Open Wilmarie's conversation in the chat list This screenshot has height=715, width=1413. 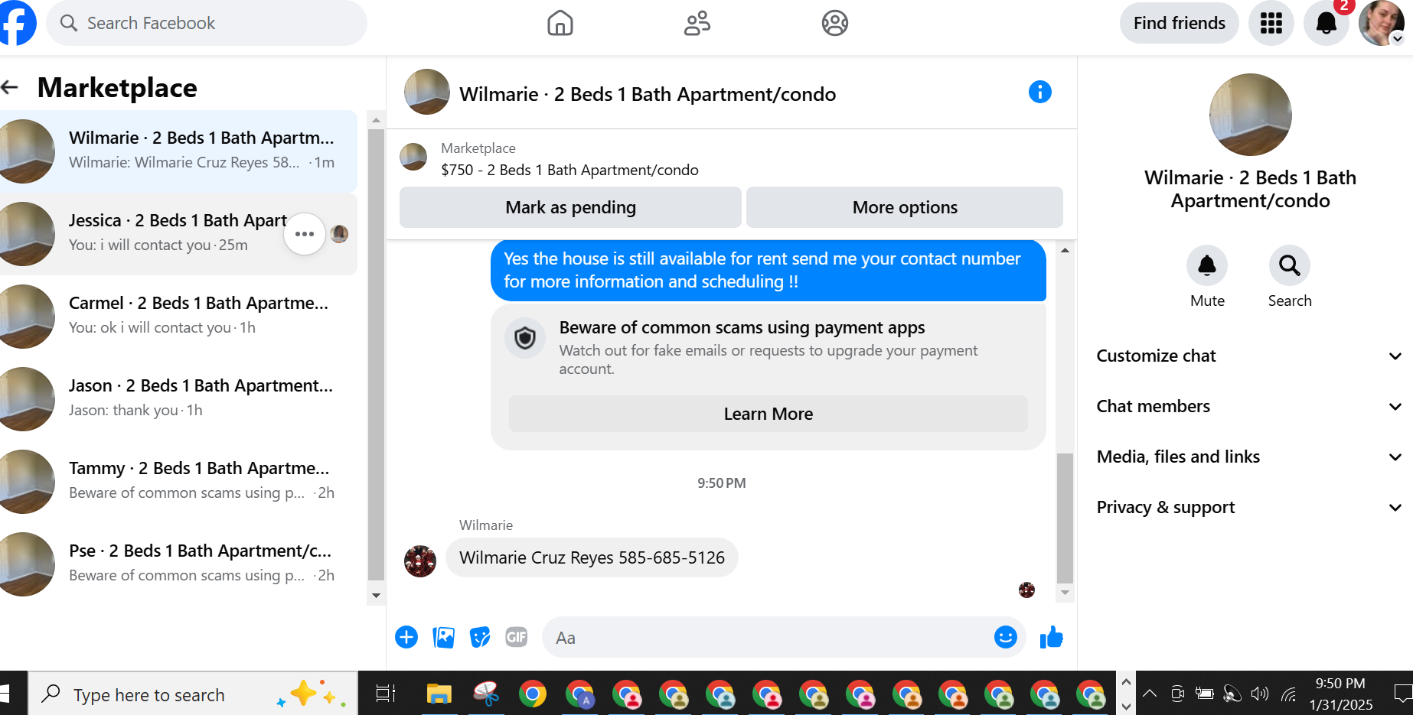[x=178, y=151]
